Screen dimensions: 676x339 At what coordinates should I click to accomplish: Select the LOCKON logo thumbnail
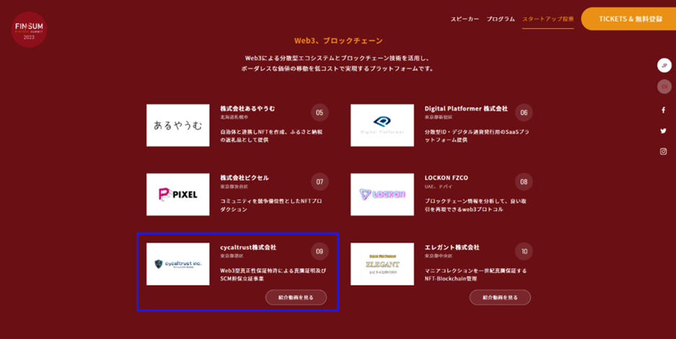(382, 195)
